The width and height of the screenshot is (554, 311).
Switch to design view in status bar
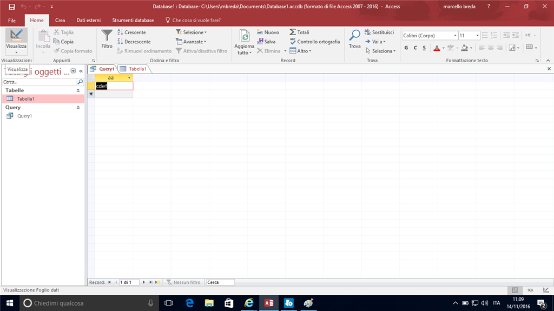pos(546,290)
